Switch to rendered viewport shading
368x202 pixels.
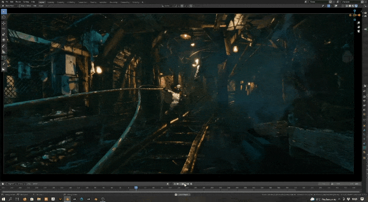coord(356,5)
